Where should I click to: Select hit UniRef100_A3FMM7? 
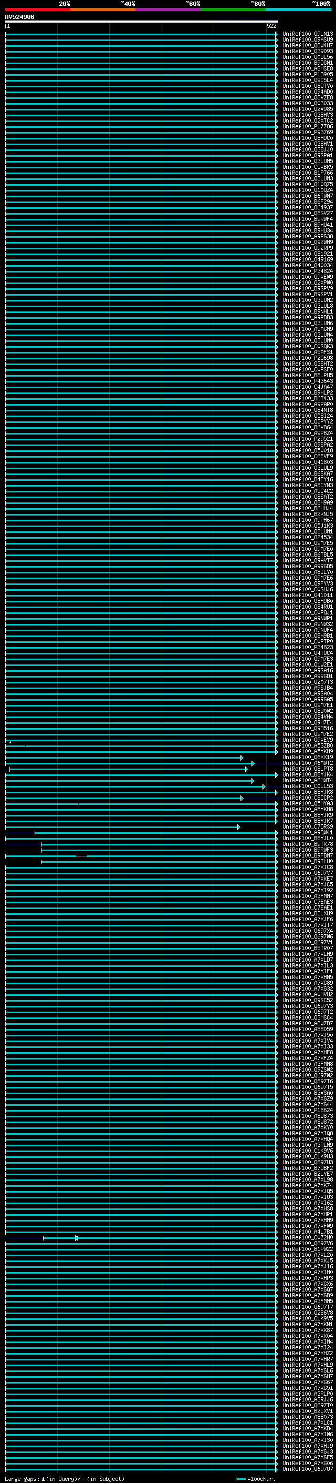(x=308, y=896)
